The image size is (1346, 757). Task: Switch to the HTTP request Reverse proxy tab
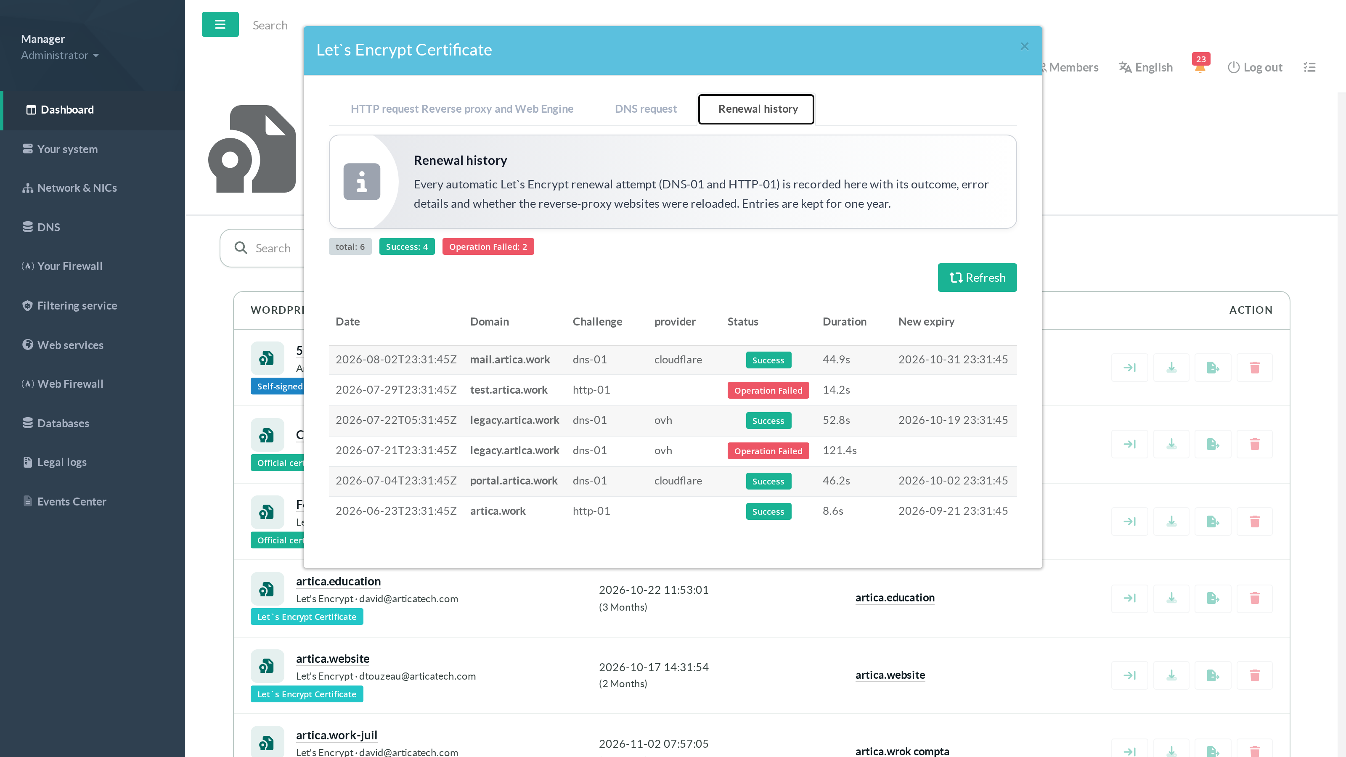point(462,109)
